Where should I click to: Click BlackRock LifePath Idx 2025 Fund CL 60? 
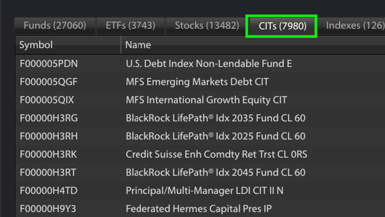216,136
